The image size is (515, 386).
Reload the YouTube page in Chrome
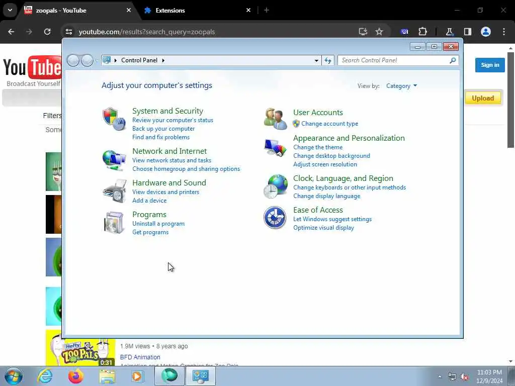click(47, 32)
